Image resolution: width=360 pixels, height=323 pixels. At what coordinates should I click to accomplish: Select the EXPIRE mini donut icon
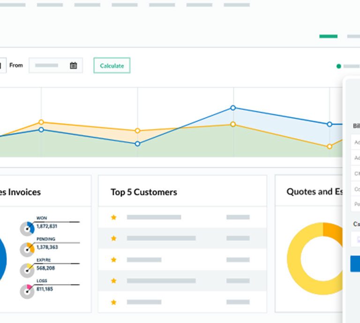coord(27,270)
